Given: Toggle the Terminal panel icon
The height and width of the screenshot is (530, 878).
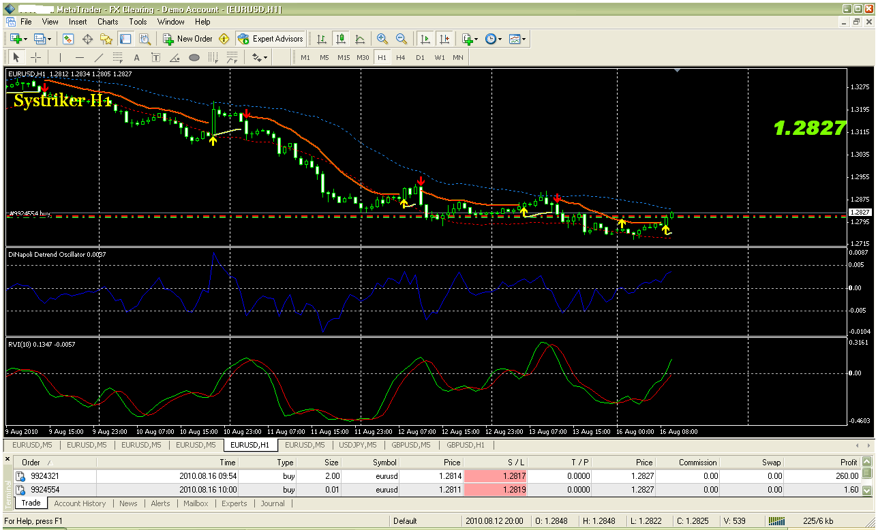Looking at the screenshot, I should [125, 39].
